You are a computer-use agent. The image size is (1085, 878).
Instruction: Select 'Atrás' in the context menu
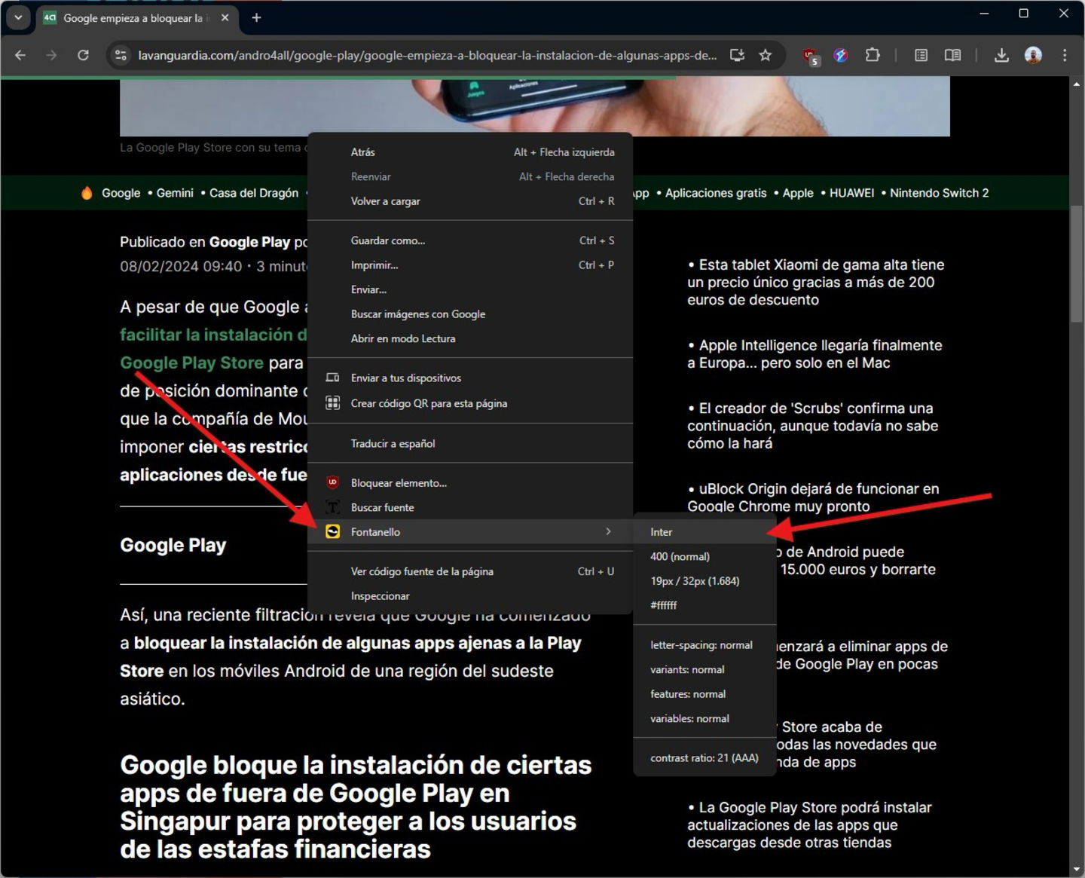tap(470, 152)
